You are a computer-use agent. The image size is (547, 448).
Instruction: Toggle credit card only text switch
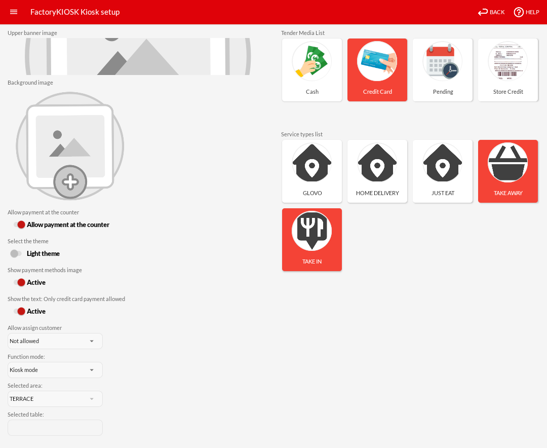(x=19, y=311)
